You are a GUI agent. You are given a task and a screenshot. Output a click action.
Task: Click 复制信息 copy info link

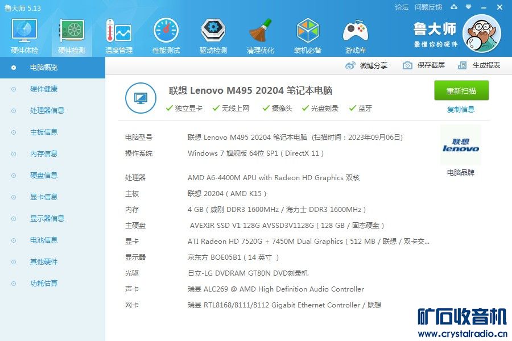(x=461, y=109)
